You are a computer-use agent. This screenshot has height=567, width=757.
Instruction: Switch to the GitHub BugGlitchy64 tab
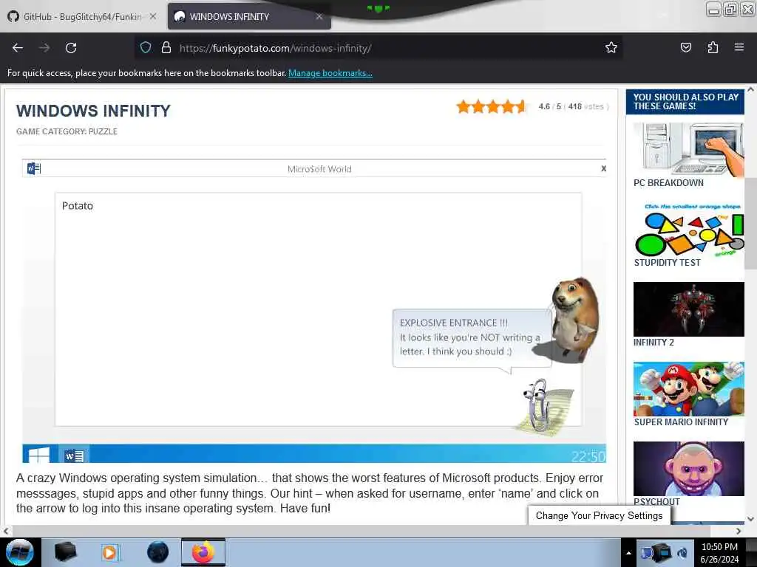pyautogui.click(x=82, y=17)
